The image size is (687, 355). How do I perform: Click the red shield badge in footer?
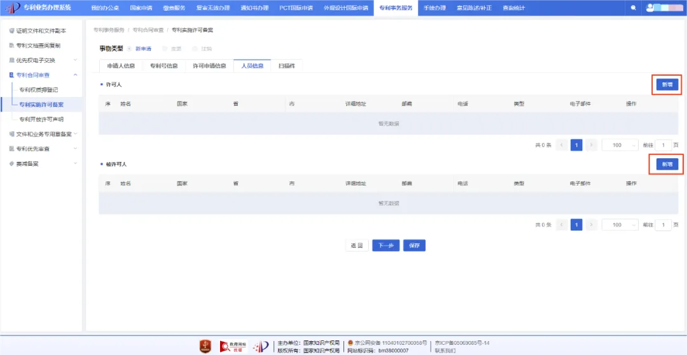206,346
